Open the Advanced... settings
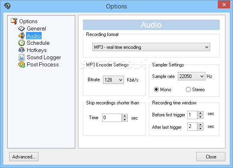 click(x=24, y=156)
